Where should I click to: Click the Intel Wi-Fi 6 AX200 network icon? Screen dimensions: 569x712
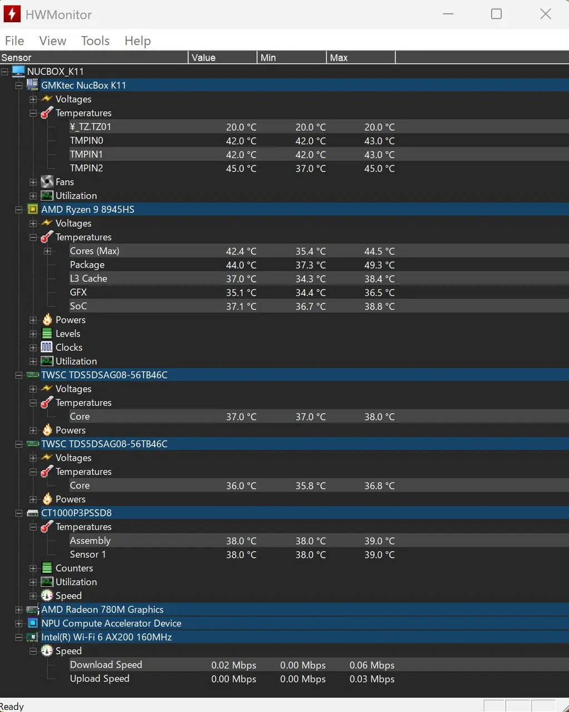pyautogui.click(x=33, y=637)
